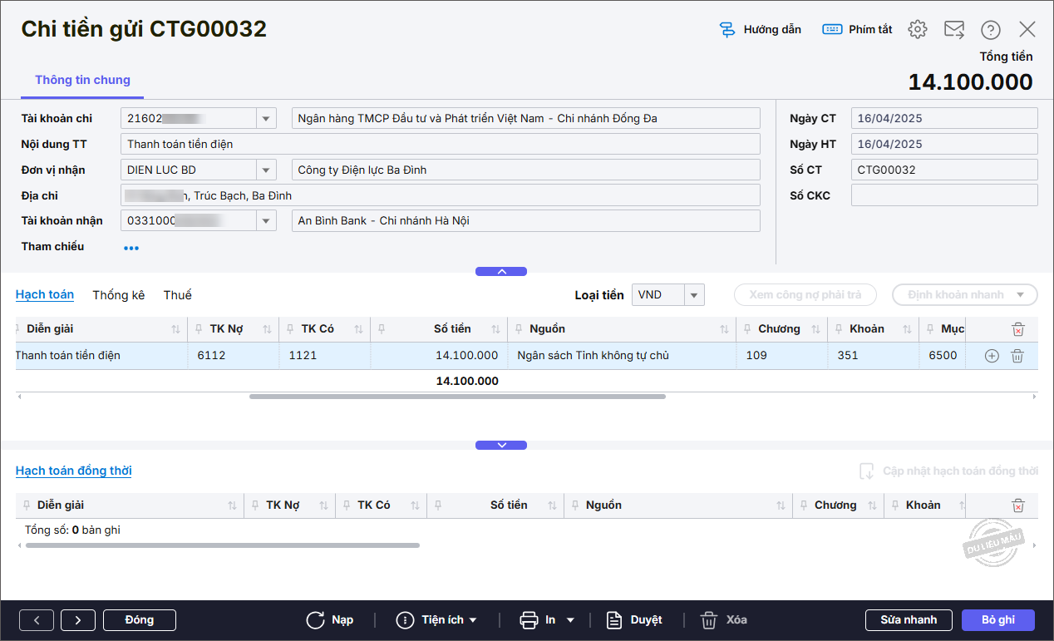
Task: Click the Bỏ ghi button
Action: 997,620
